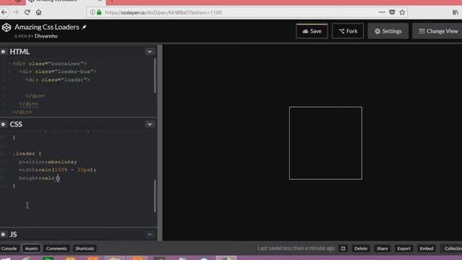Click the green padlock security icon
The image size is (462, 260).
click(x=100, y=12)
